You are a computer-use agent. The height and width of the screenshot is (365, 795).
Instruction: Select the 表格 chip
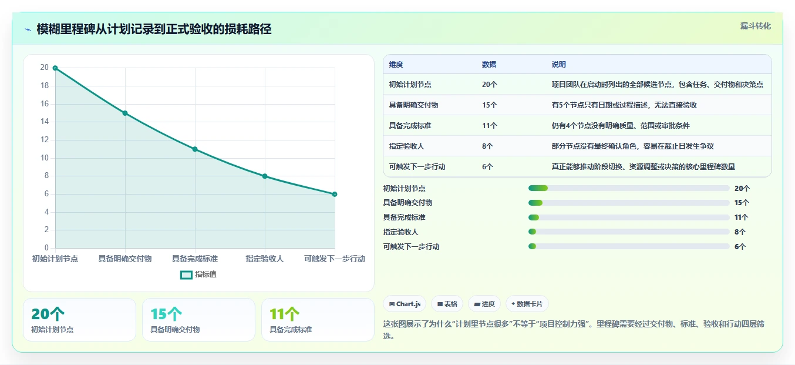[447, 304]
